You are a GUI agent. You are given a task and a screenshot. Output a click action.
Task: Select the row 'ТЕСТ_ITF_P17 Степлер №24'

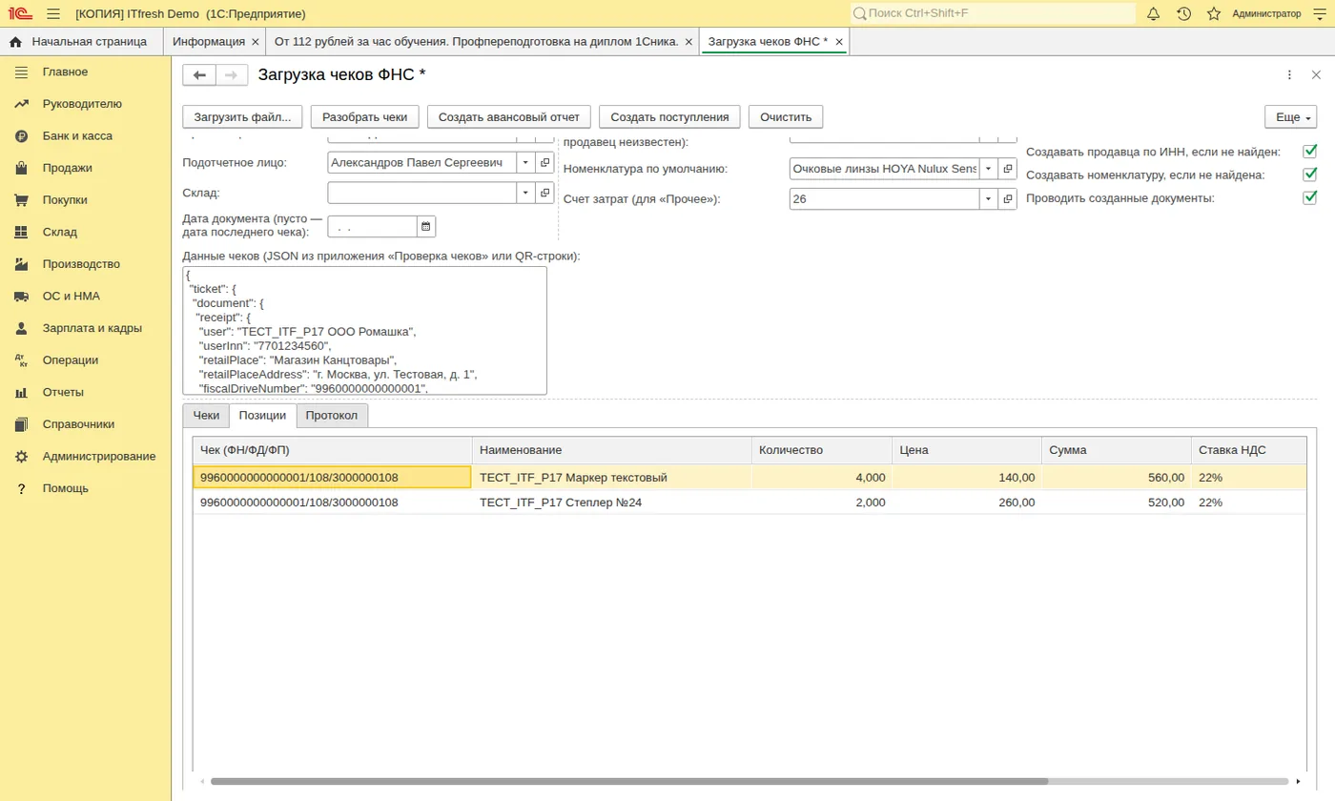750,503
